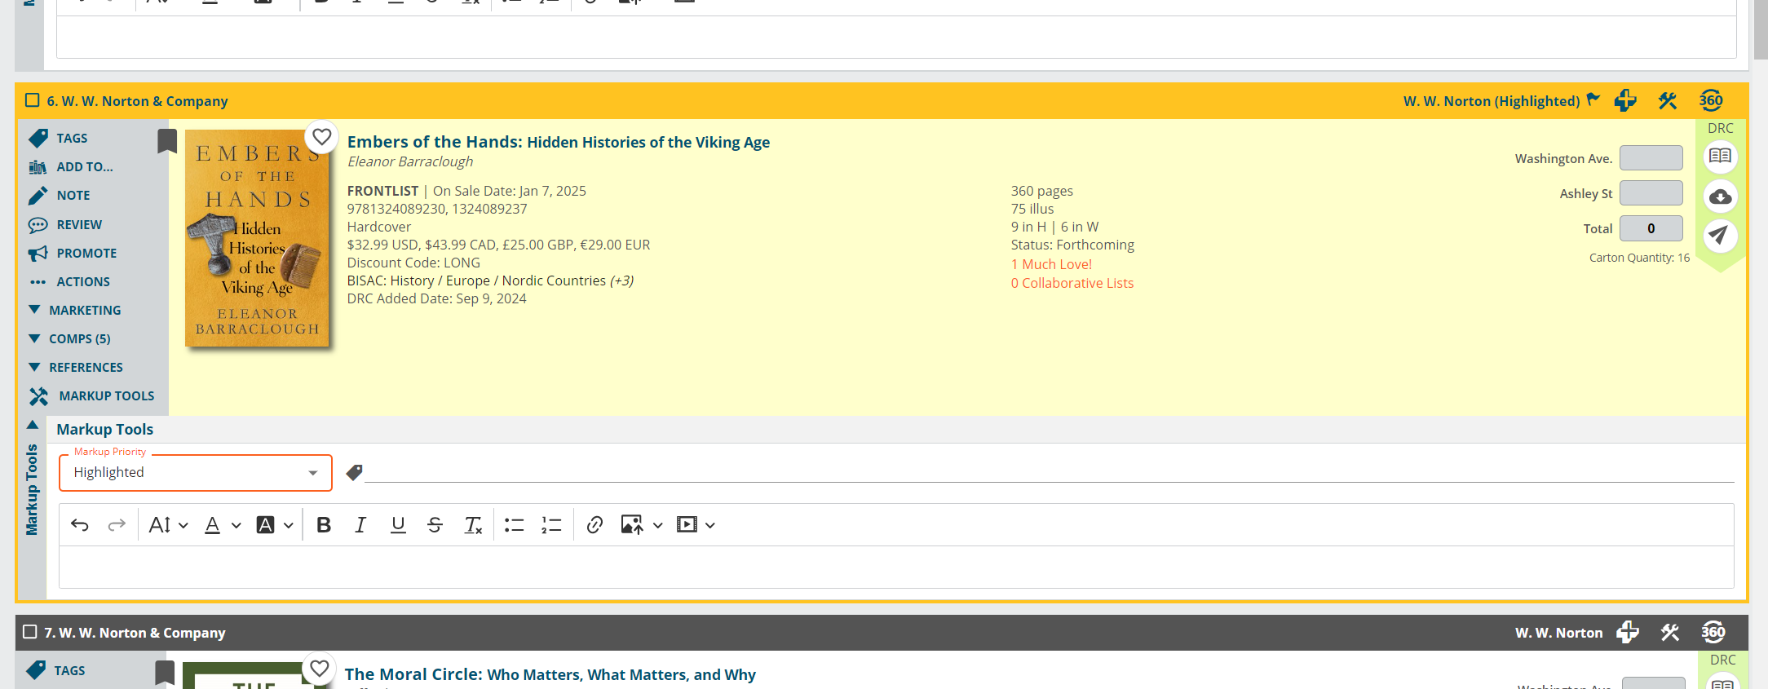Image resolution: width=1768 pixels, height=689 pixels.
Task: Click author name Eleanor Barraclough
Action: click(x=410, y=161)
